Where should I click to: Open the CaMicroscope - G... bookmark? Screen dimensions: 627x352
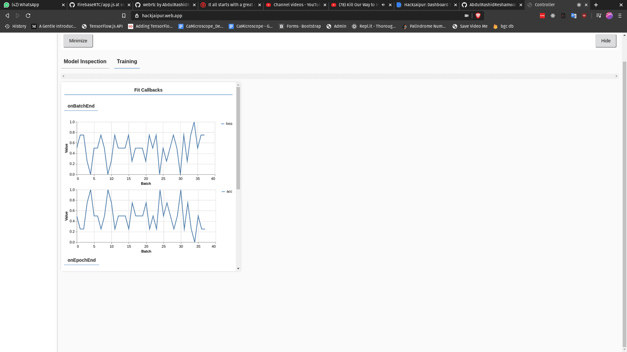250,26
